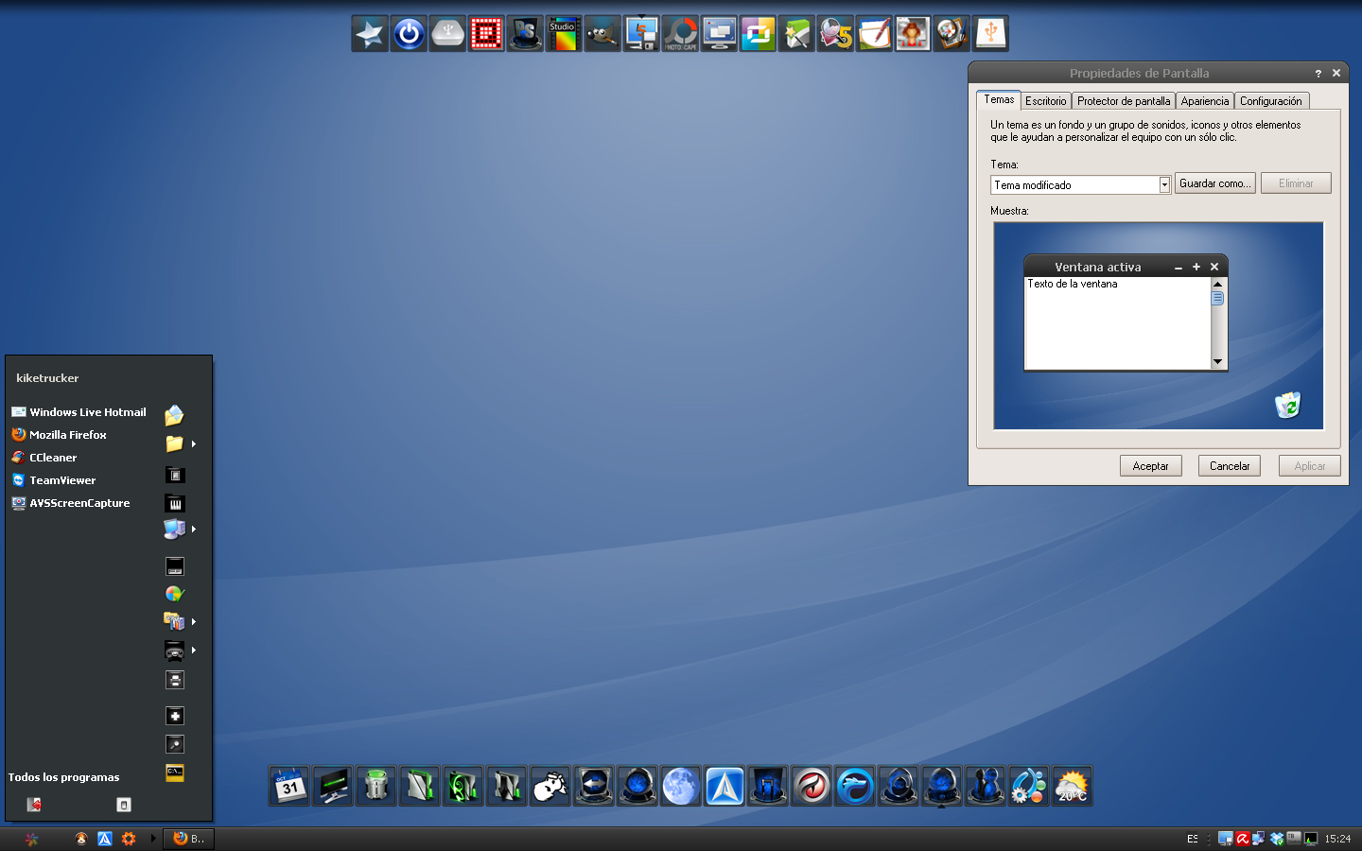Open the Protector de pantalla tab
The width and height of the screenshot is (1362, 851).
[x=1124, y=100]
